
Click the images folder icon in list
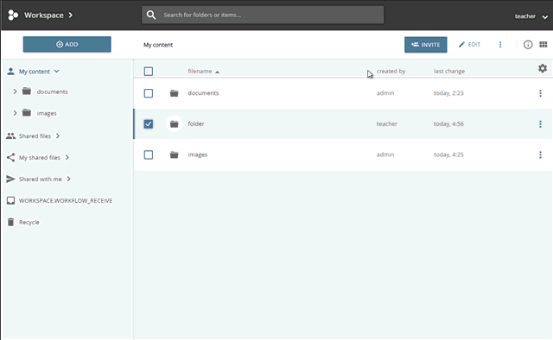pos(174,154)
